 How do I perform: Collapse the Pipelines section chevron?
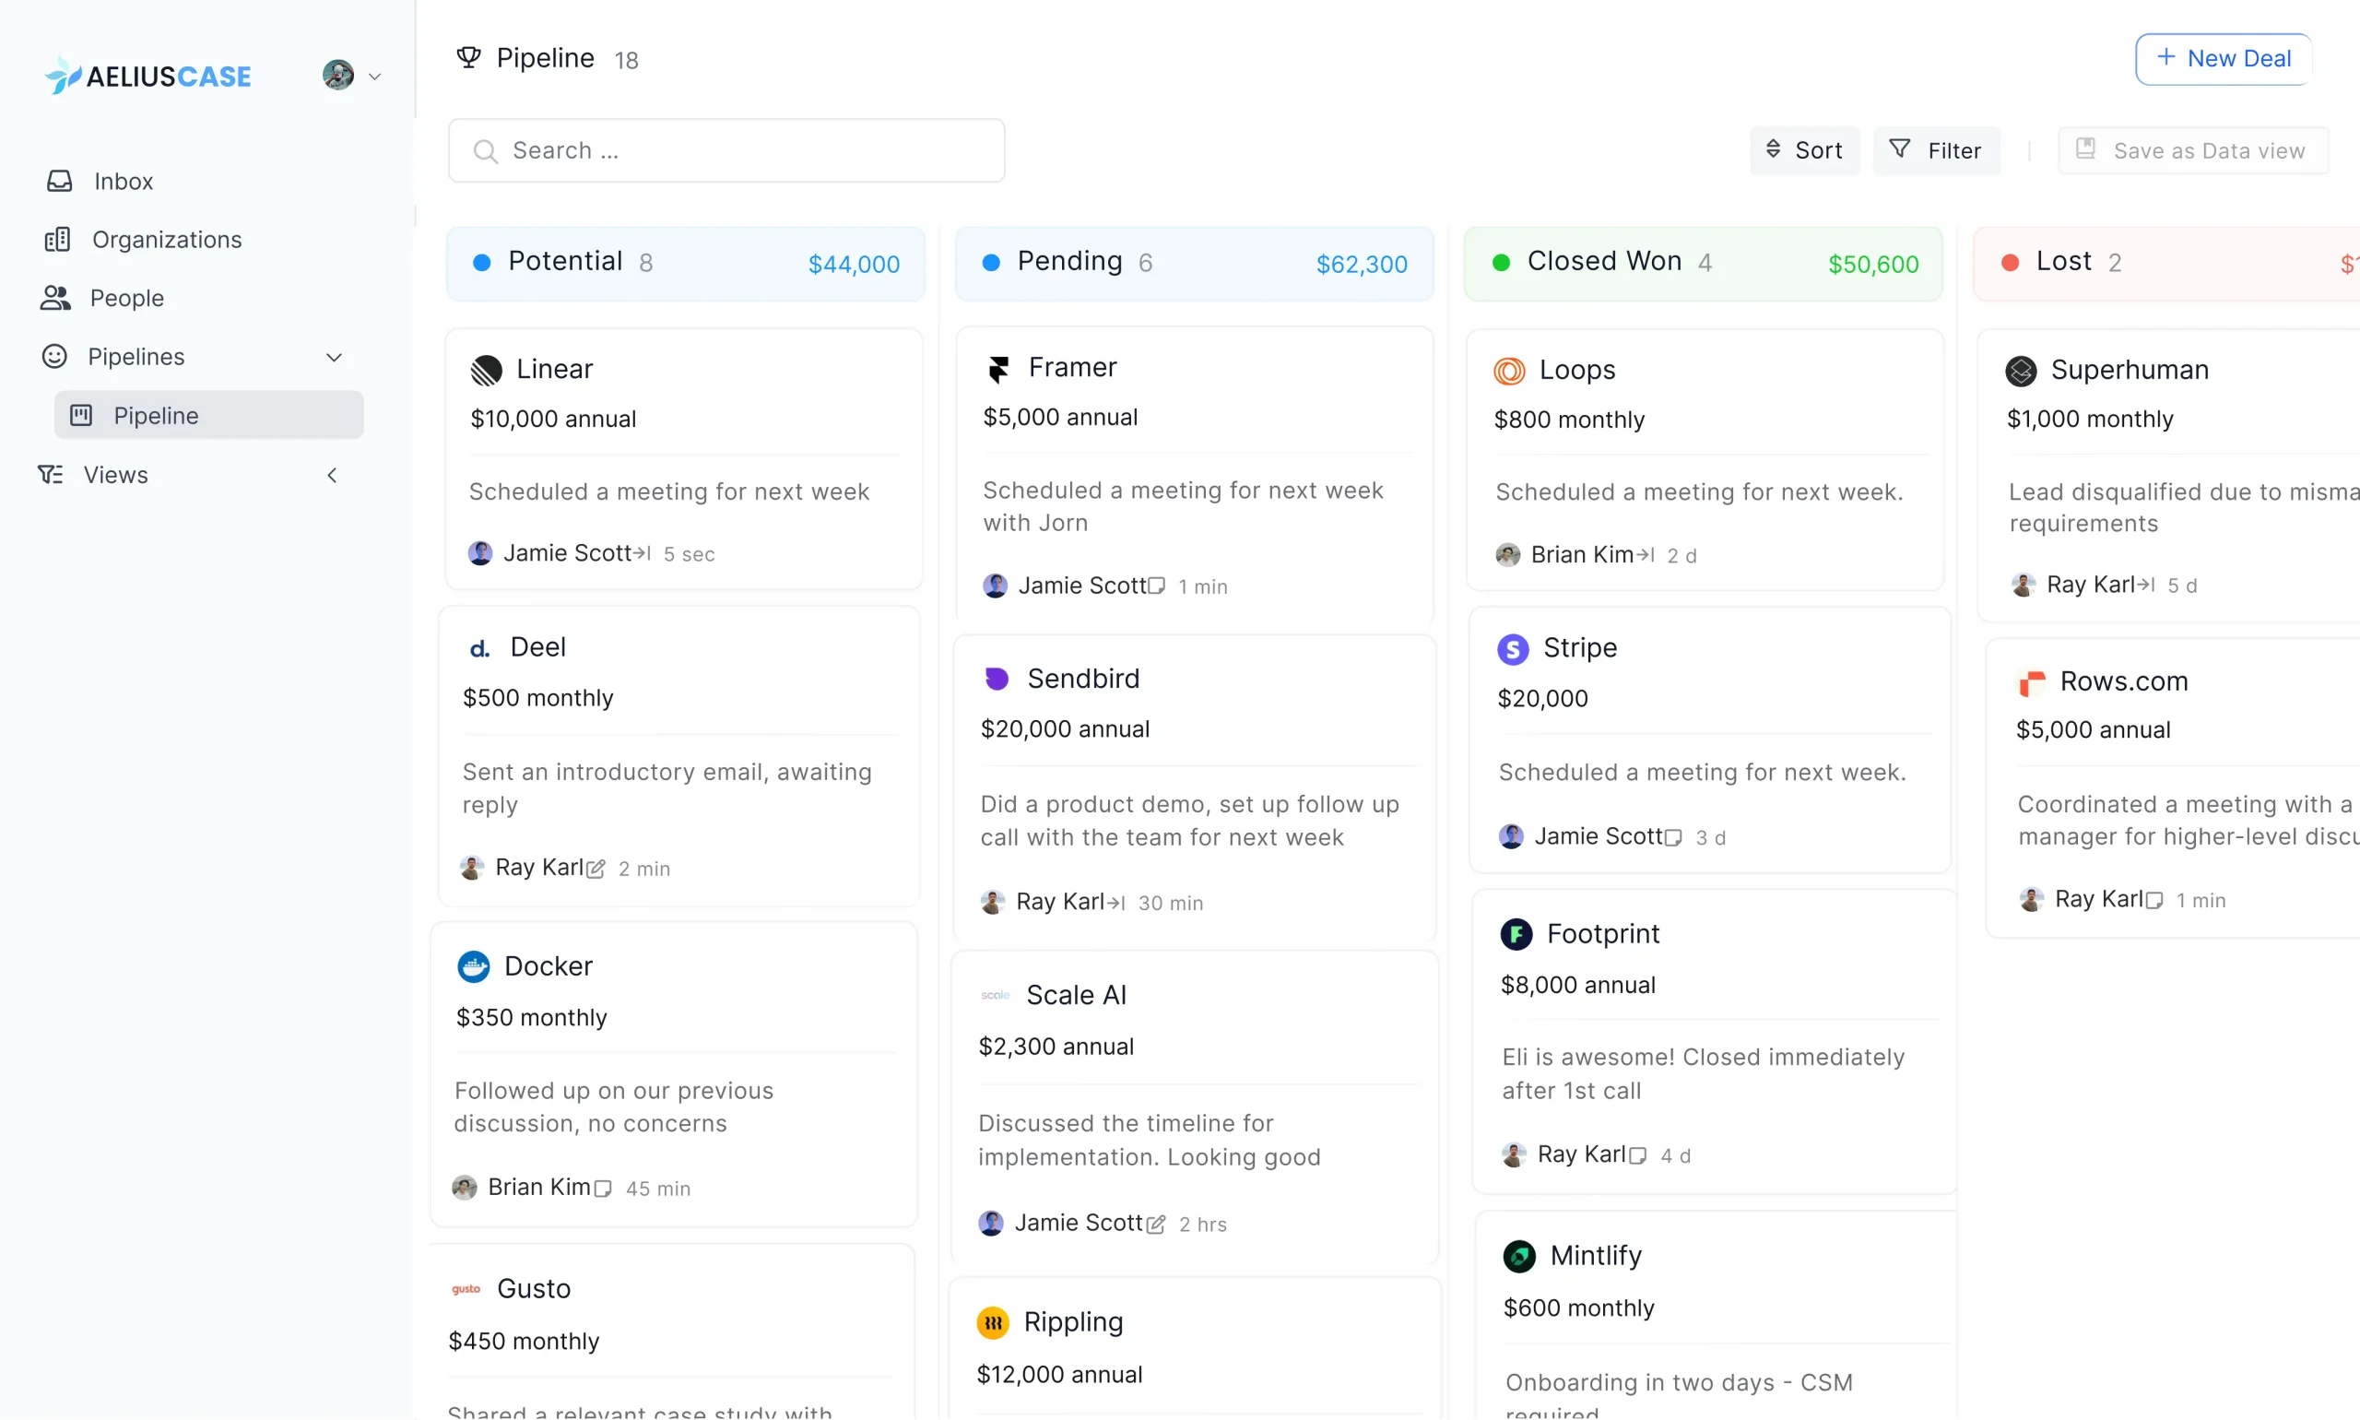(334, 356)
